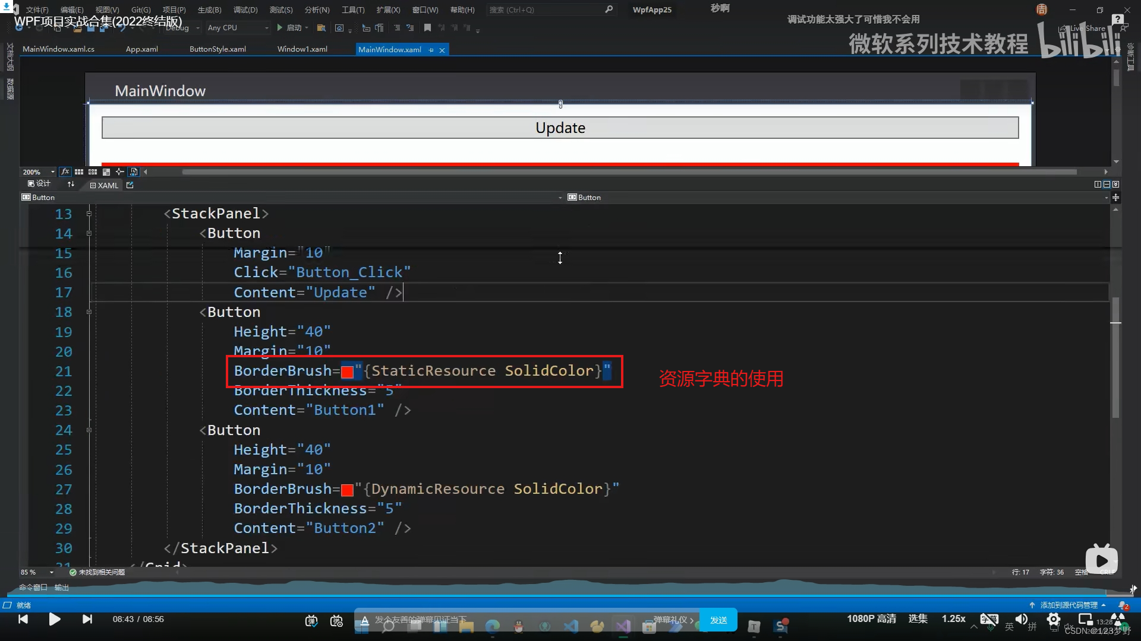1141x641 pixels.
Task: Click the designer artboard background icon
Action: (x=106, y=172)
